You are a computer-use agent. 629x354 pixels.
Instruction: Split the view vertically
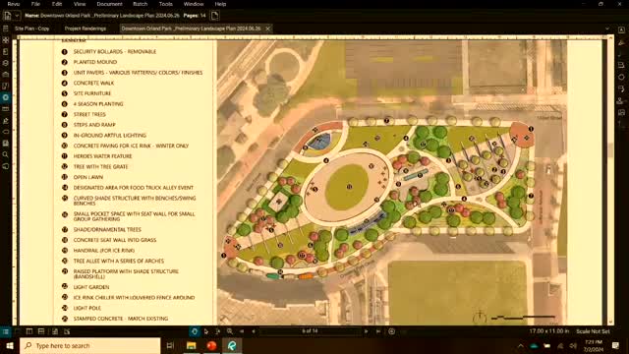pos(29,331)
